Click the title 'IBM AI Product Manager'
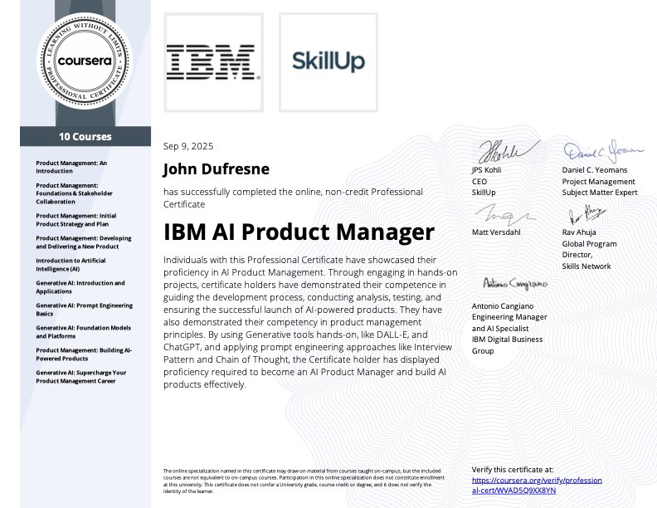The image size is (657, 508). [299, 232]
